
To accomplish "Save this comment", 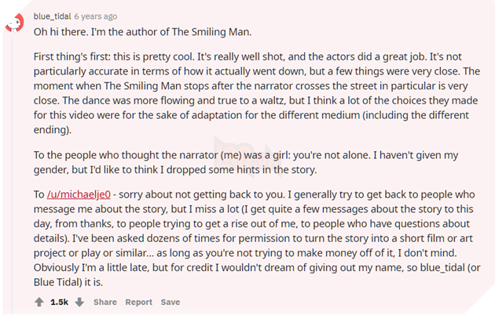I will click(x=170, y=302).
